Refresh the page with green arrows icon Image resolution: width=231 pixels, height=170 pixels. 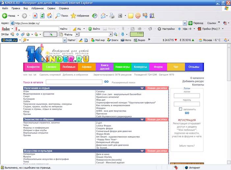point(42,15)
